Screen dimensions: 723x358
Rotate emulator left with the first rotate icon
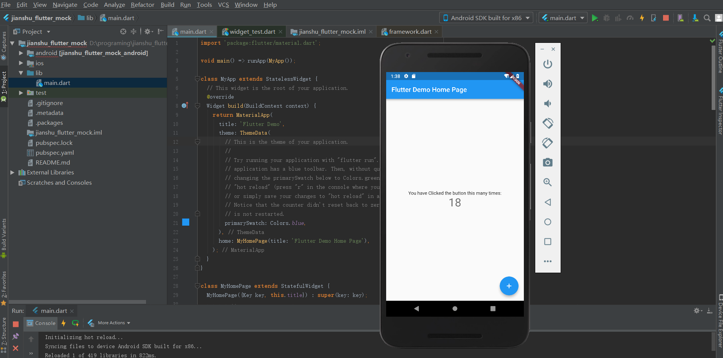(547, 123)
